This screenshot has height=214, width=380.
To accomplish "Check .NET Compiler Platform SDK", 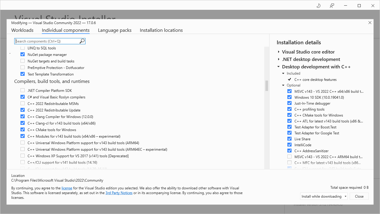I will [23, 90].
